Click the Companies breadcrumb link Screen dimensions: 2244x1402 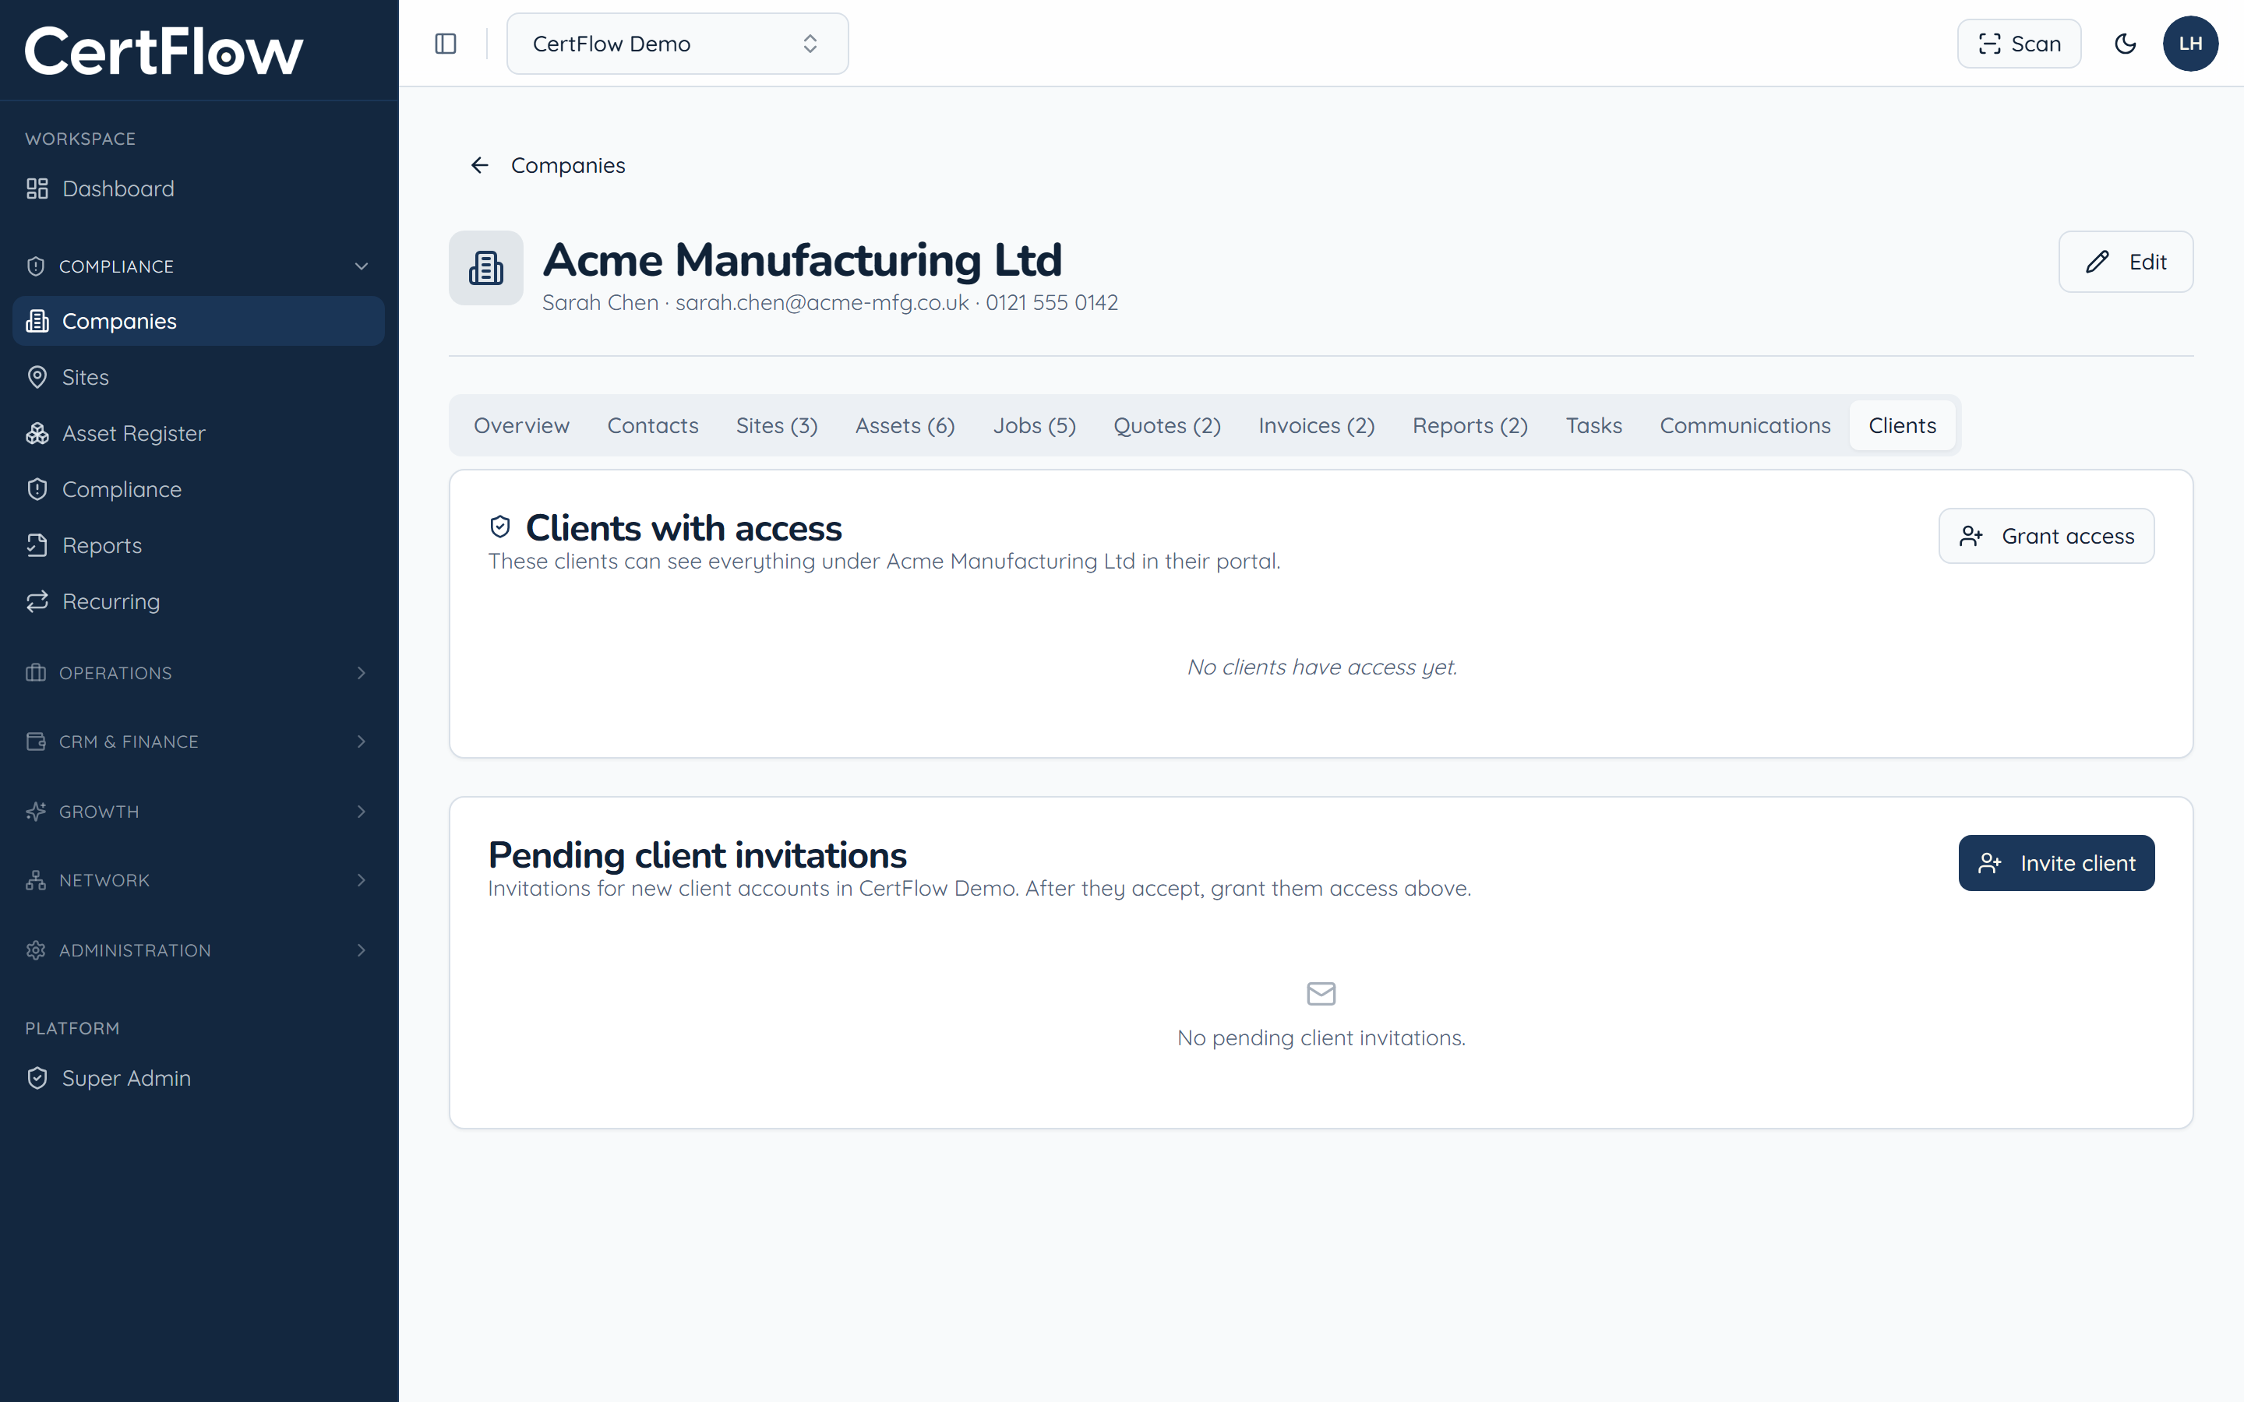pyautogui.click(x=567, y=165)
